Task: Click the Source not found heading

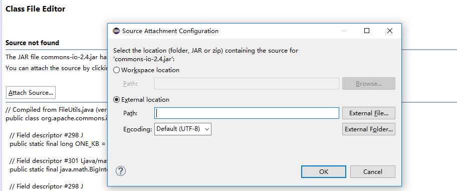Action: click(32, 43)
